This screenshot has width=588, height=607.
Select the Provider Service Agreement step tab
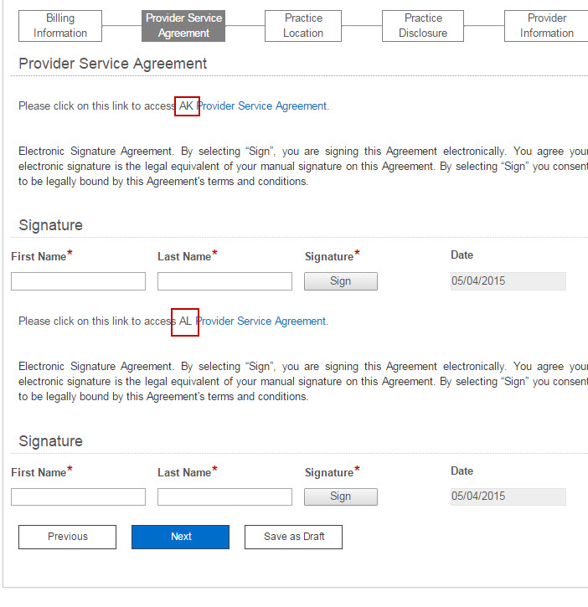(x=183, y=26)
